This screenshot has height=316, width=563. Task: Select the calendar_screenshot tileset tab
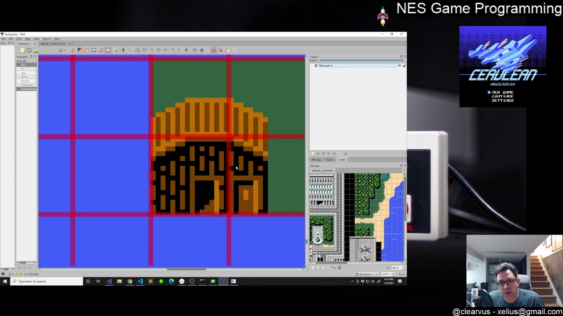(322, 170)
